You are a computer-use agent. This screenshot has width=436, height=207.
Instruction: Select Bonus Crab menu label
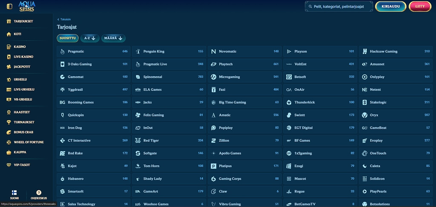point(24,132)
